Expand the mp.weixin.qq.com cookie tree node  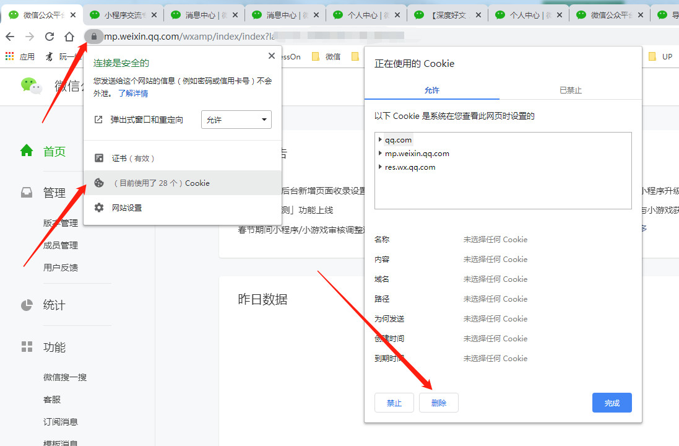(380, 153)
